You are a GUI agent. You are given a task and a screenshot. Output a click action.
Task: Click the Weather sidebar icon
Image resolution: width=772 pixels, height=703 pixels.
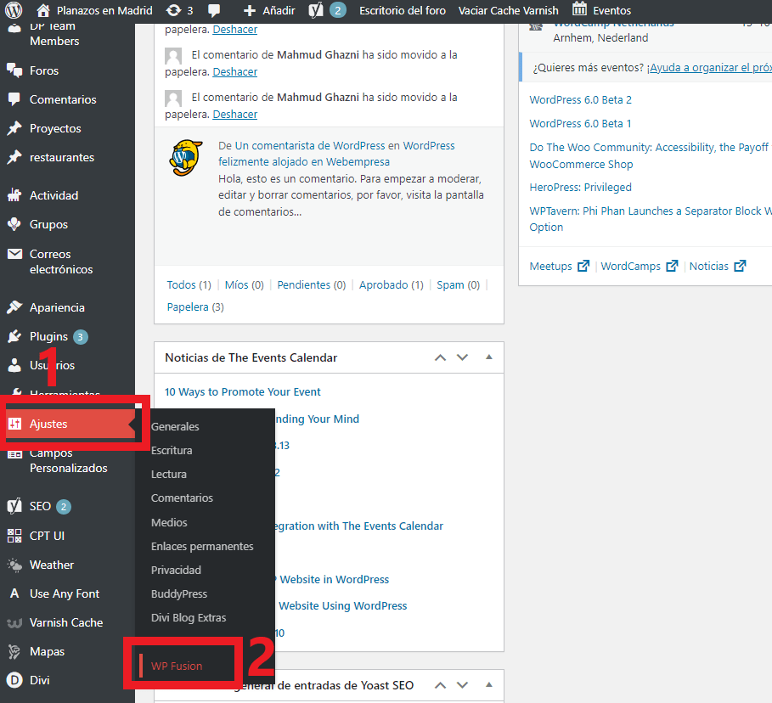pos(14,565)
